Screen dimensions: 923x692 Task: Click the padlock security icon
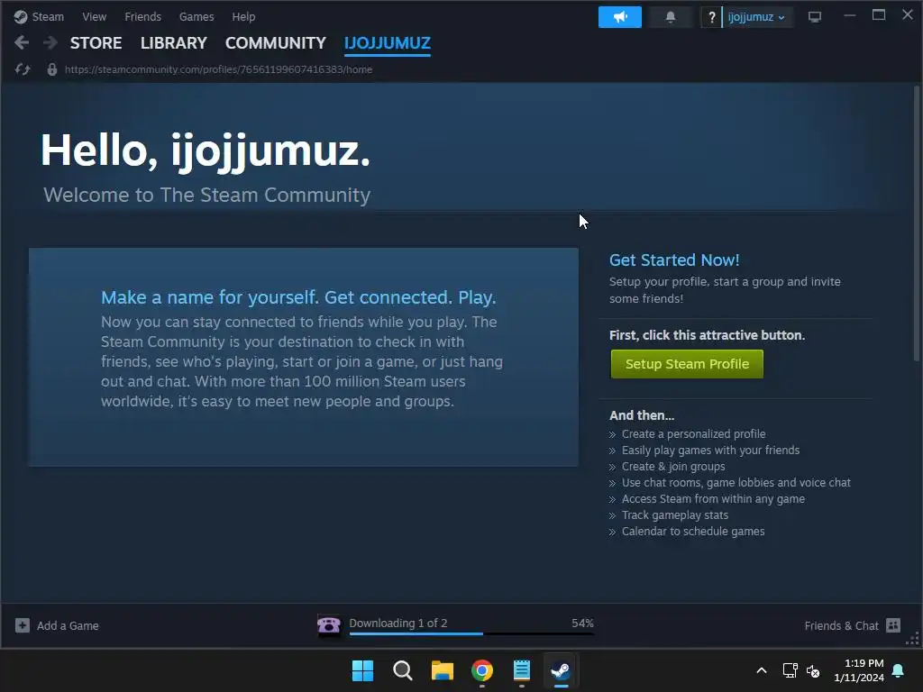tap(51, 69)
